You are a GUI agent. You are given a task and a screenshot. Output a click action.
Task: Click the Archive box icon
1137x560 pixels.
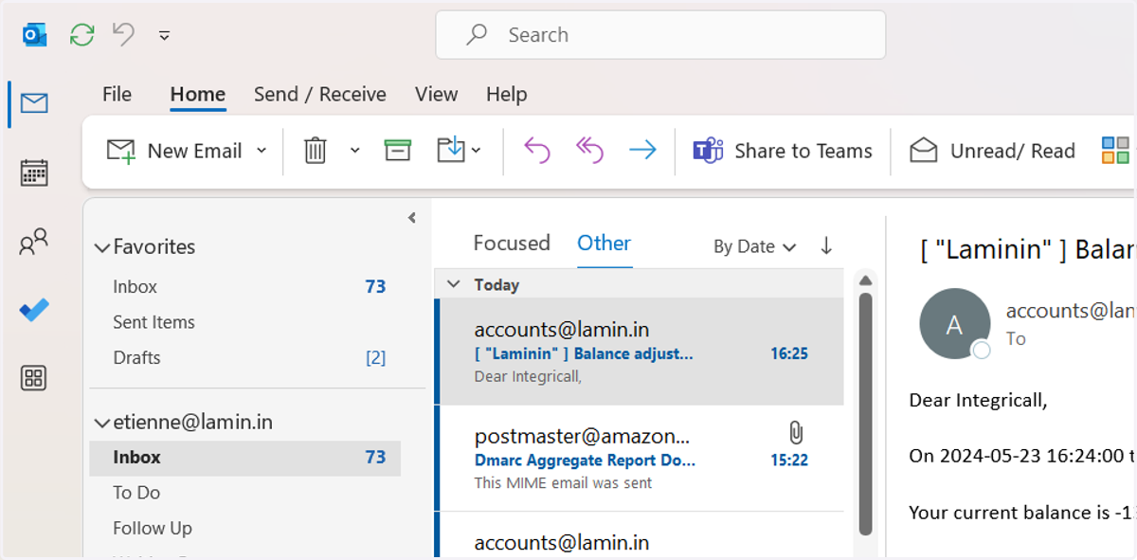click(398, 151)
